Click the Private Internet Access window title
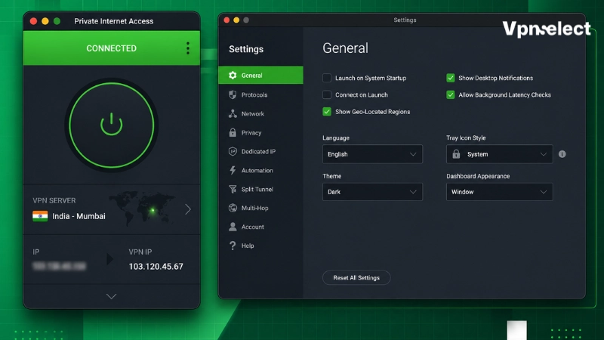 click(114, 21)
